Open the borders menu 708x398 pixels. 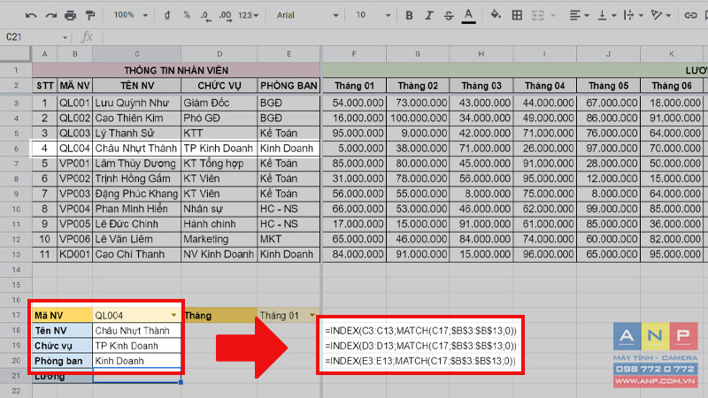pyautogui.click(x=517, y=15)
